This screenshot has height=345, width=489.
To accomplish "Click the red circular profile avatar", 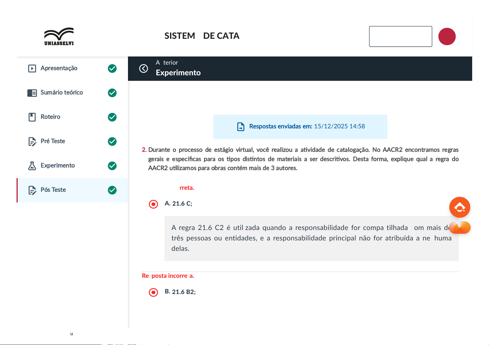I will point(447,36).
